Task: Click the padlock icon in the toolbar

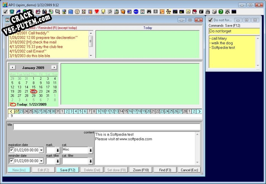Action: [207, 12]
